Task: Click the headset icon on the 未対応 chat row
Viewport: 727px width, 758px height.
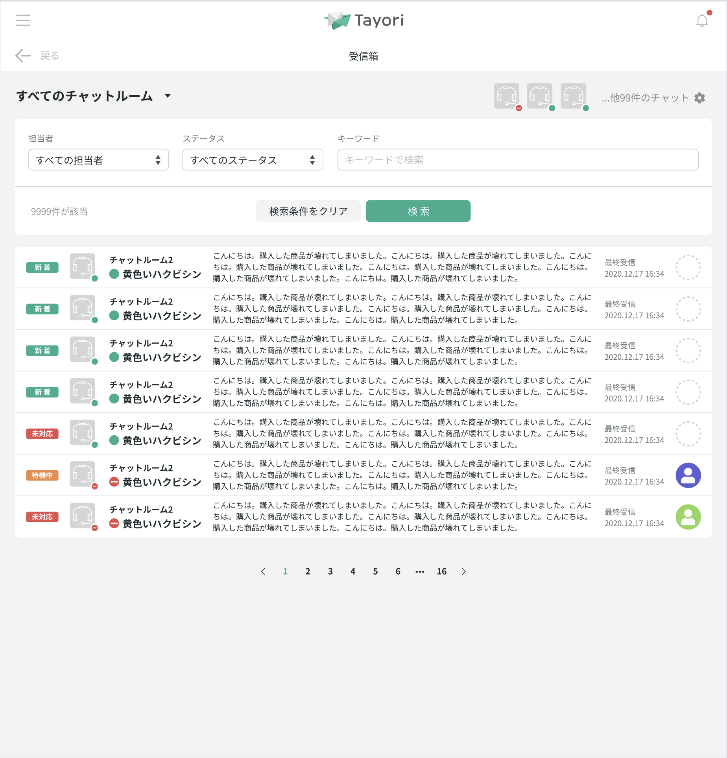Action: 83,433
